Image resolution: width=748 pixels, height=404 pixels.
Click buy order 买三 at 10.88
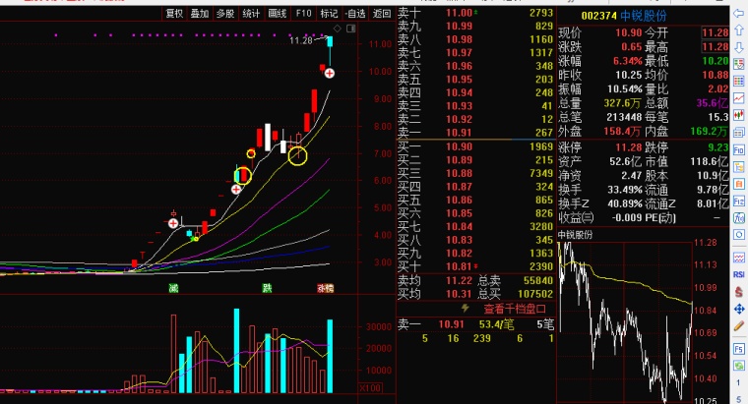(x=475, y=173)
